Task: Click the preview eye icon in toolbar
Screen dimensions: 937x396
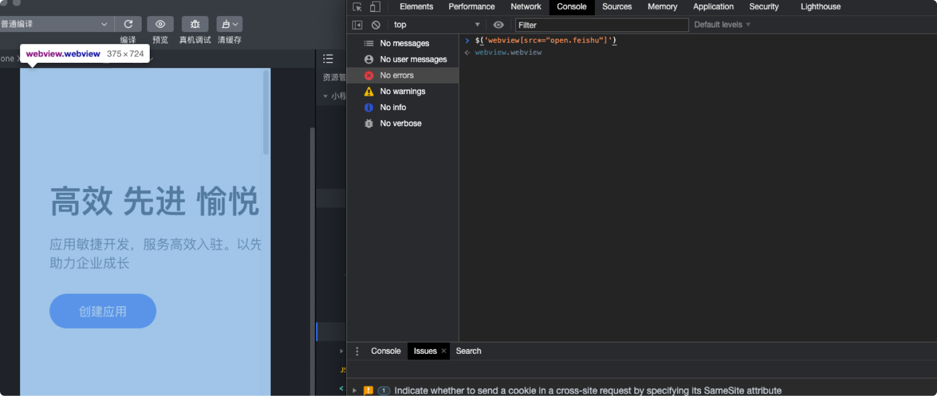Action: tap(161, 24)
